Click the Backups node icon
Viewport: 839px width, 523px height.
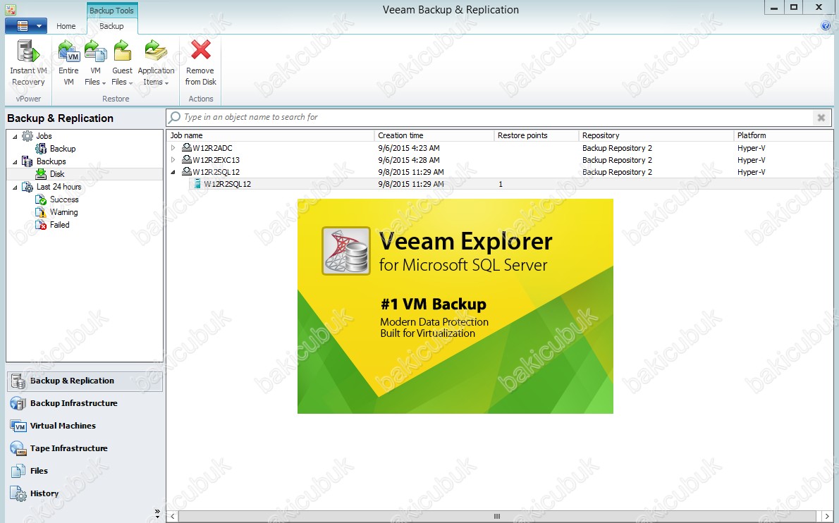27,161
